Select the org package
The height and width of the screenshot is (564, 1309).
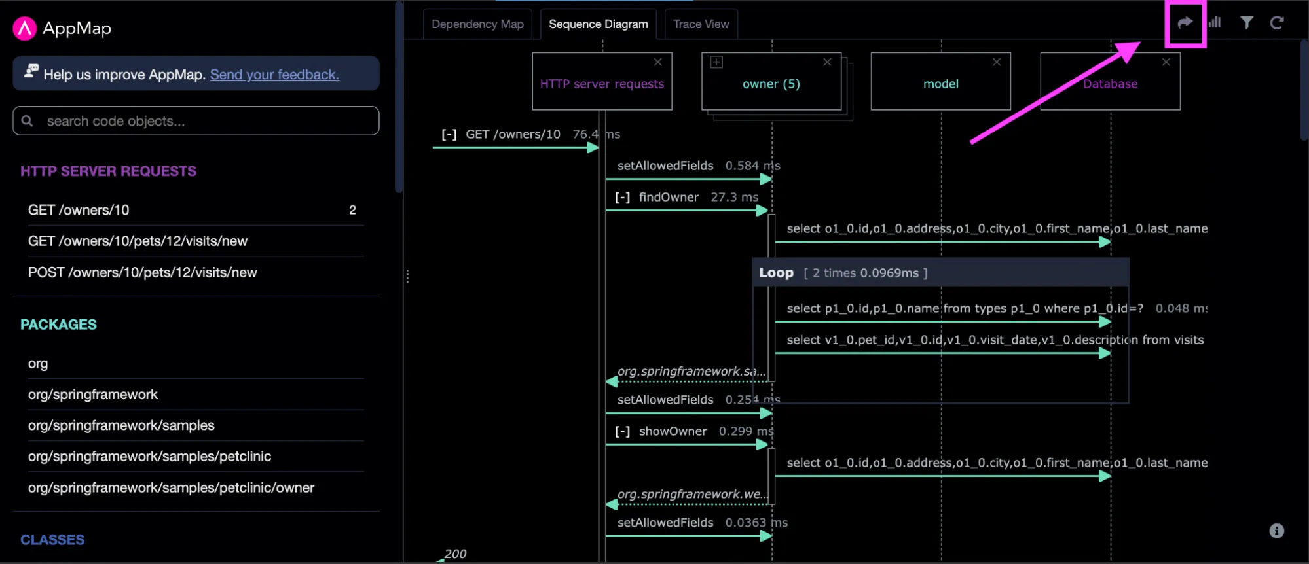195,364
